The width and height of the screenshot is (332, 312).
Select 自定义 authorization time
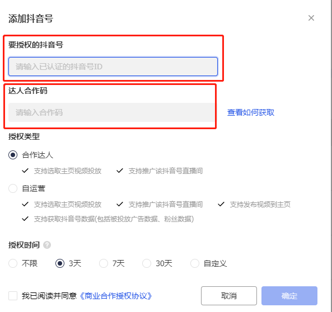pos(195,263)
